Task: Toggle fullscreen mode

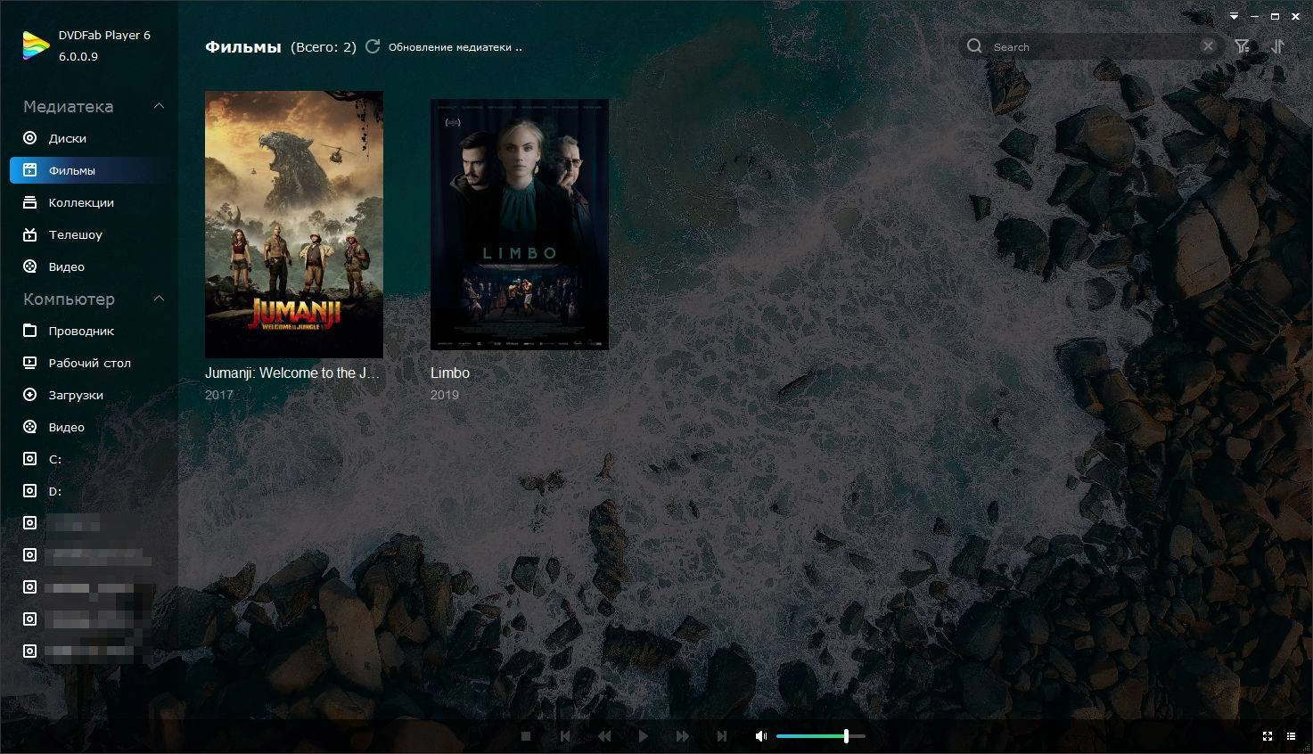Action: click(1268, 736)
